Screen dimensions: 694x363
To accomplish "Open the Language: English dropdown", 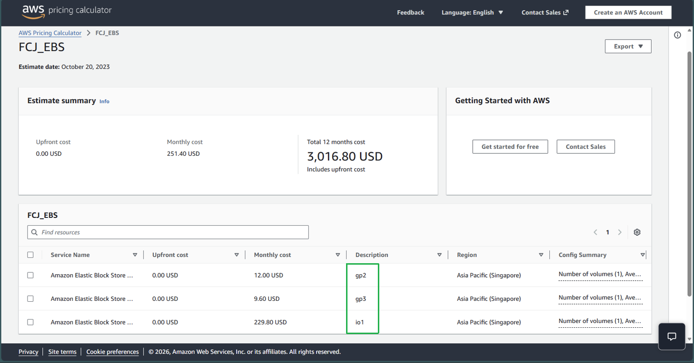I will (472, 13).
